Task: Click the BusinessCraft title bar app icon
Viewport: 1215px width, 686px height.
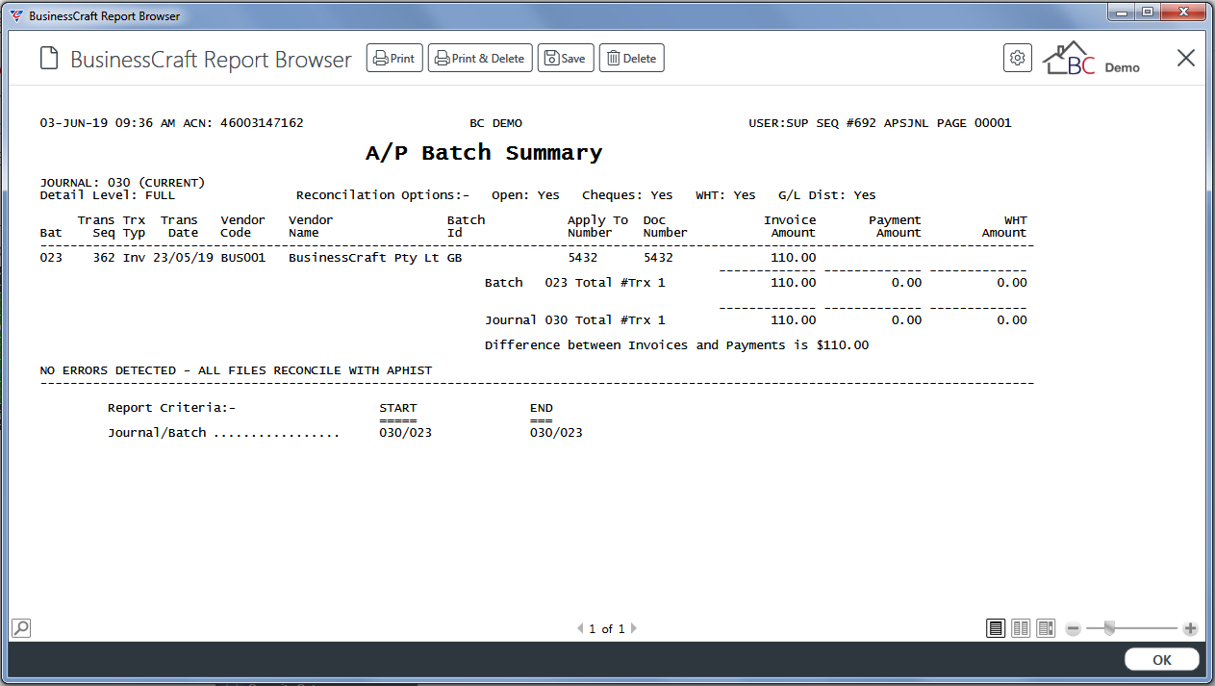Action: pyautogui.click(x=16, y=15)
